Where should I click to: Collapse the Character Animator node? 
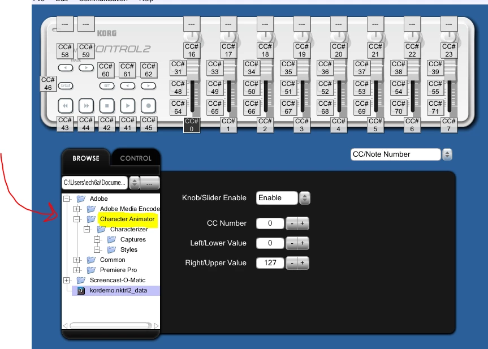77,219
